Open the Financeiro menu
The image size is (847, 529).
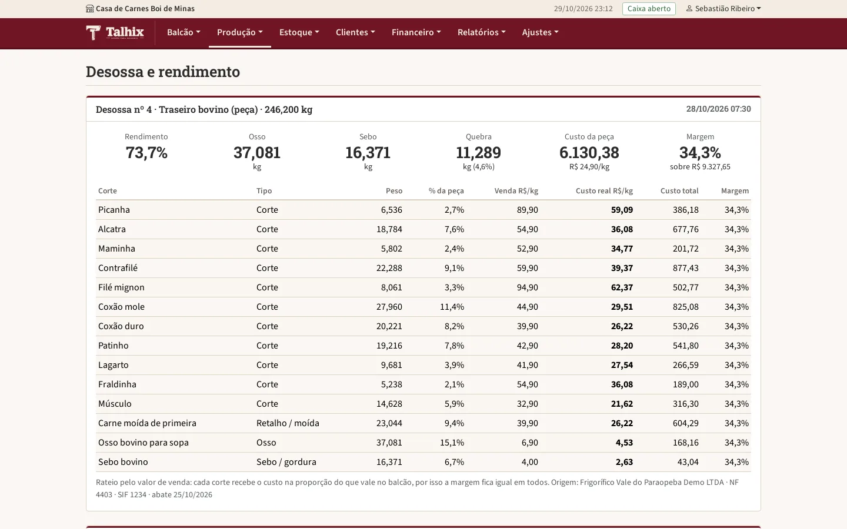(416, 32)
